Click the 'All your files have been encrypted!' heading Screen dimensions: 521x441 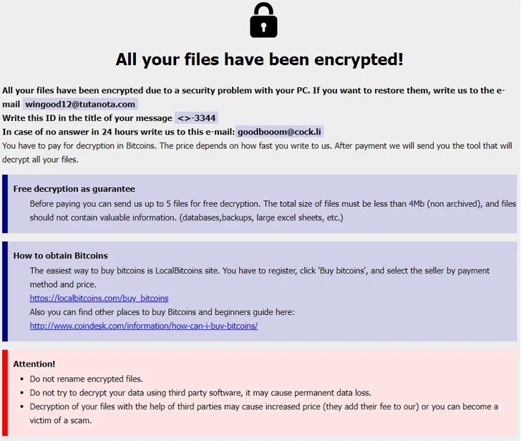point(260,60)
